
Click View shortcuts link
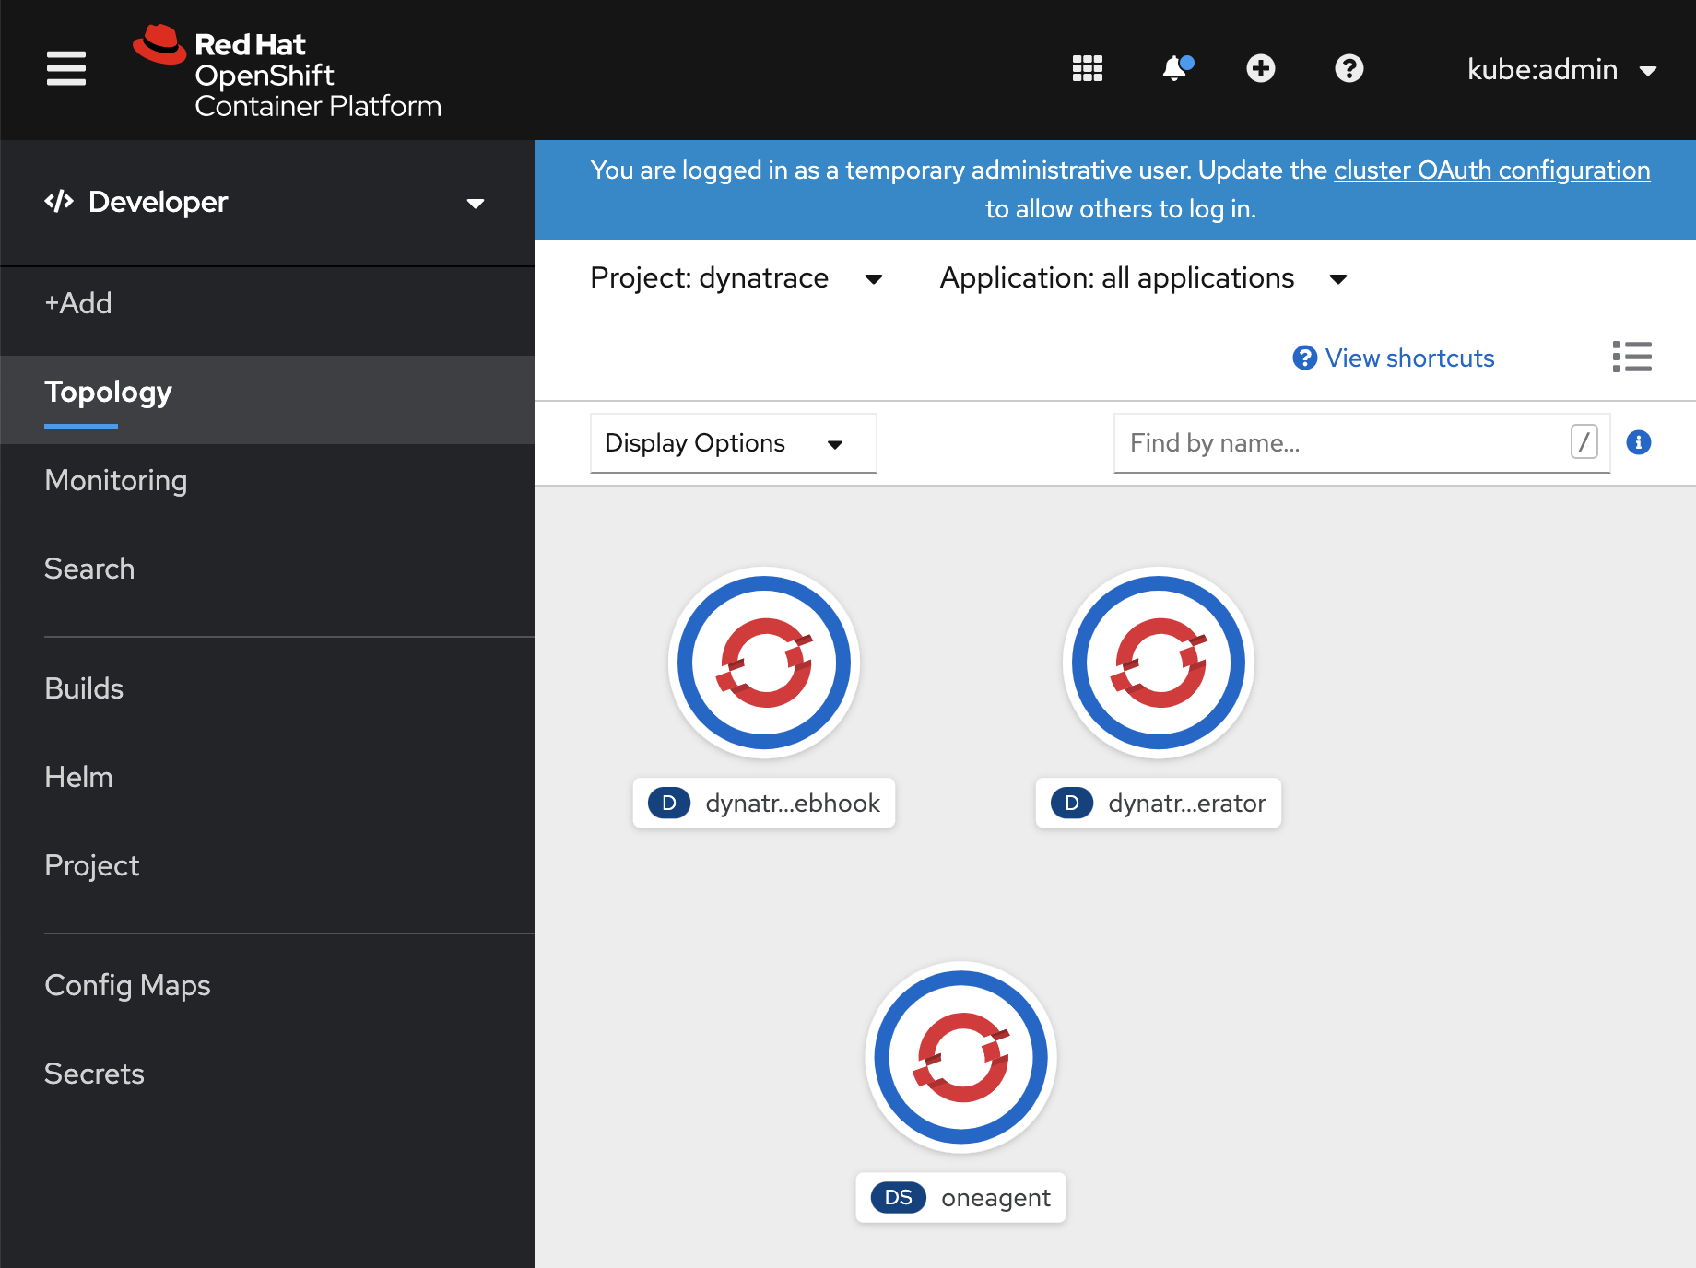click(1394, 358)
